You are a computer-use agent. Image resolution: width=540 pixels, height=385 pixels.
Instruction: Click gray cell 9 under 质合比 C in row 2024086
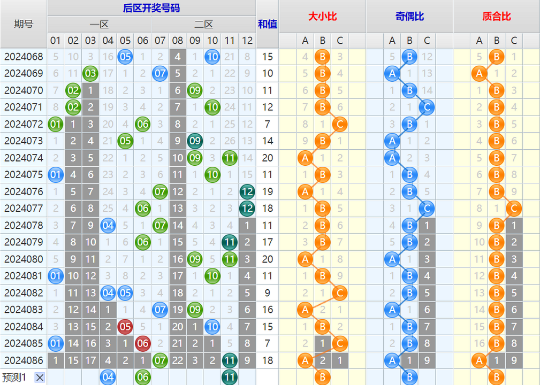514,360
